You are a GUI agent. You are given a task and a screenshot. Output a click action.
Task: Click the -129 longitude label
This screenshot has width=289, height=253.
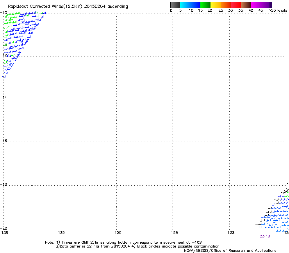tap(116, 233)
